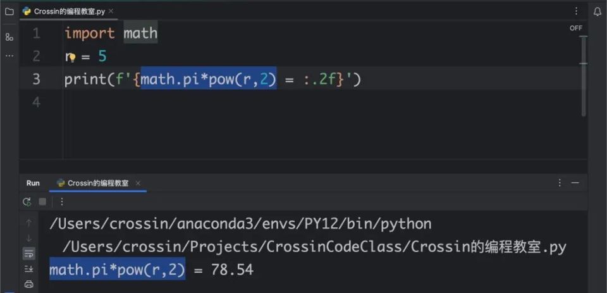Click the Print output printer icon
The height and width of the screenshot is (293, 607).
click(x=28, y=284)
